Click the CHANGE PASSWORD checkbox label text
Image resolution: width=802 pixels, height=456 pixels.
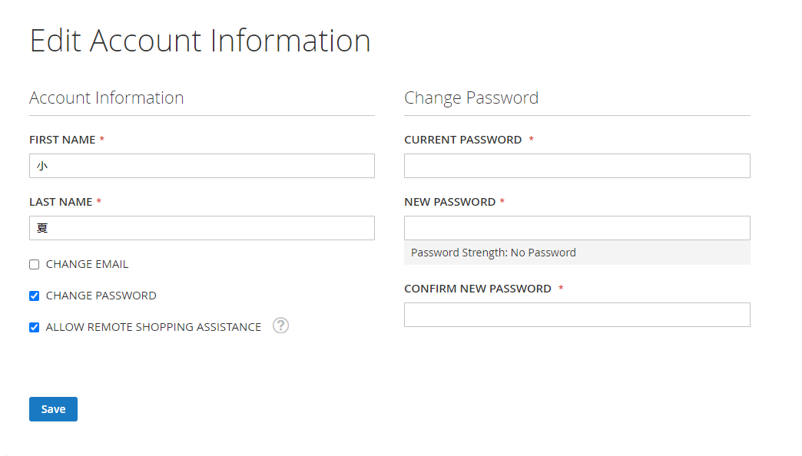pos(101,296)
